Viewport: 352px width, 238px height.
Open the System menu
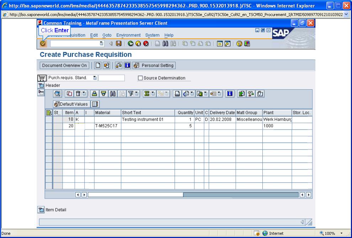tap(153, 35)
